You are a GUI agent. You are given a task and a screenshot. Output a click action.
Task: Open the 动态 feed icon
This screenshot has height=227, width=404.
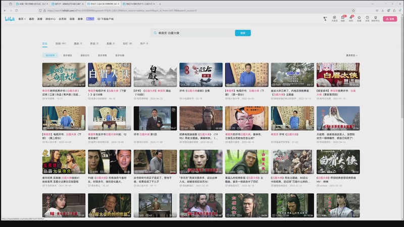pyautogui.click(x=351, y=19)
